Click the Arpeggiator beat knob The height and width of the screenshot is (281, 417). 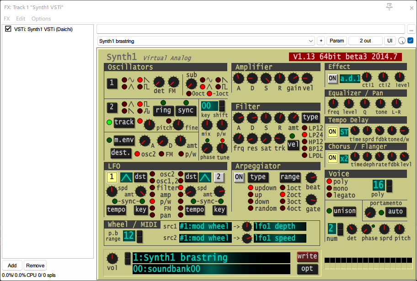pyautogui.click(x=311, y=178)
